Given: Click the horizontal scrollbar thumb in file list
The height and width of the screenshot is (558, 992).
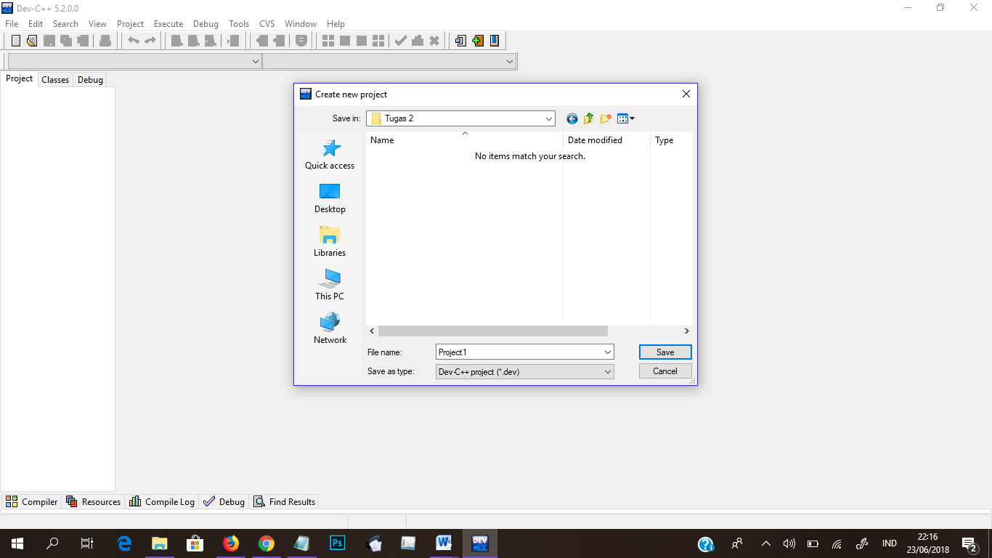Looking at the screenshot, I should (493, 331).
